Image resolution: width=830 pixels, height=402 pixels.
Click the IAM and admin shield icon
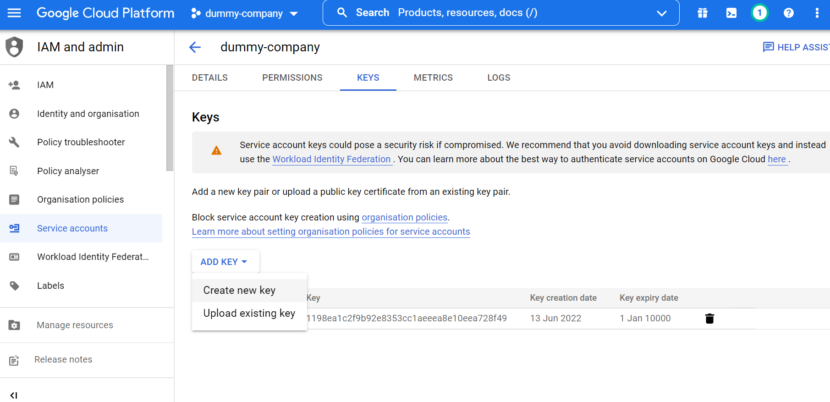point(14,47)
